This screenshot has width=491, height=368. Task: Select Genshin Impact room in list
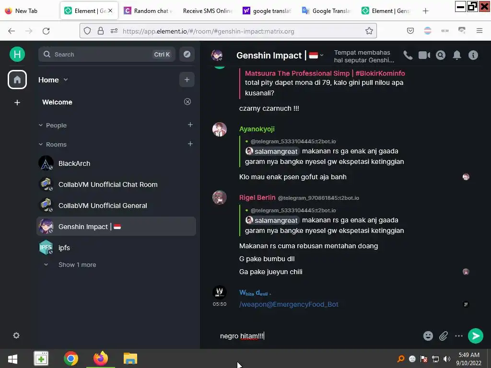pos(117,227)
